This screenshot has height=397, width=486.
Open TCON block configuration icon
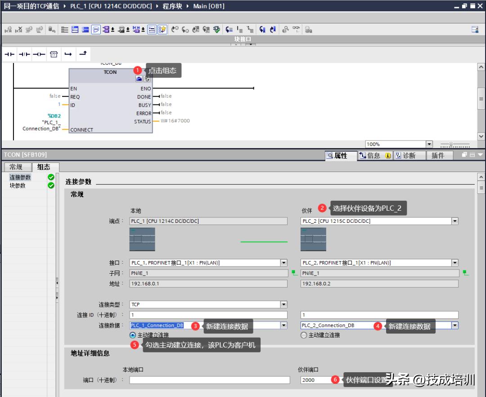(x=139, y=79)
